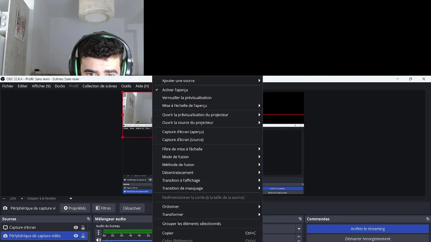Expand Ouvrir la prévisualisation du projecteur submenu

(x=207, y=115)
